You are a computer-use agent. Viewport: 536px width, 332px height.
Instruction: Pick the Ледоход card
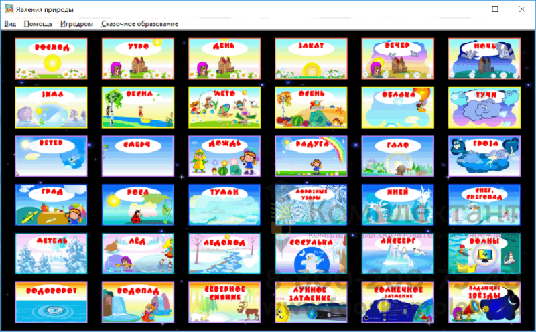pyautogui.click(x=224, y=254)
